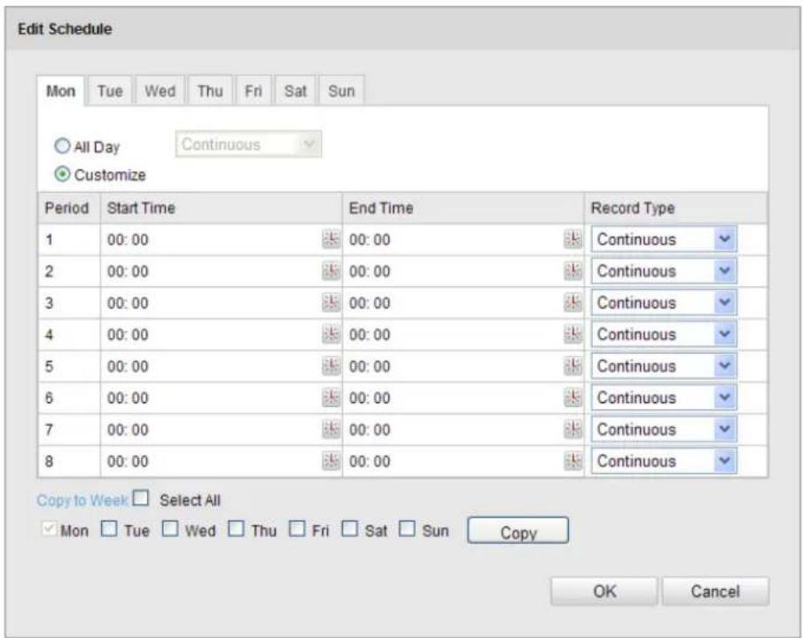This screenshot has height=638, width=803.
Task: Switch to the Tue tab
Action: [x=110, y=90]
